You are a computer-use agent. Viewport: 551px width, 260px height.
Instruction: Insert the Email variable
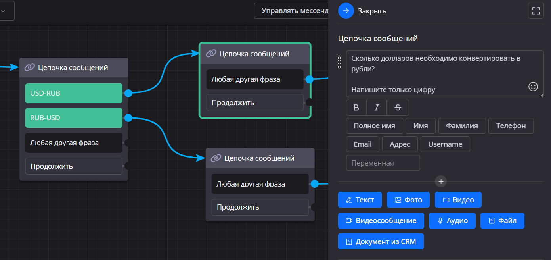point(362,144)
